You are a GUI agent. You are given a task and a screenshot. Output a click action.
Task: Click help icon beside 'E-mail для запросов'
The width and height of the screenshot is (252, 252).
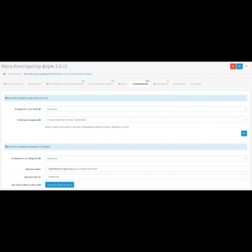(x=40, y=120)
